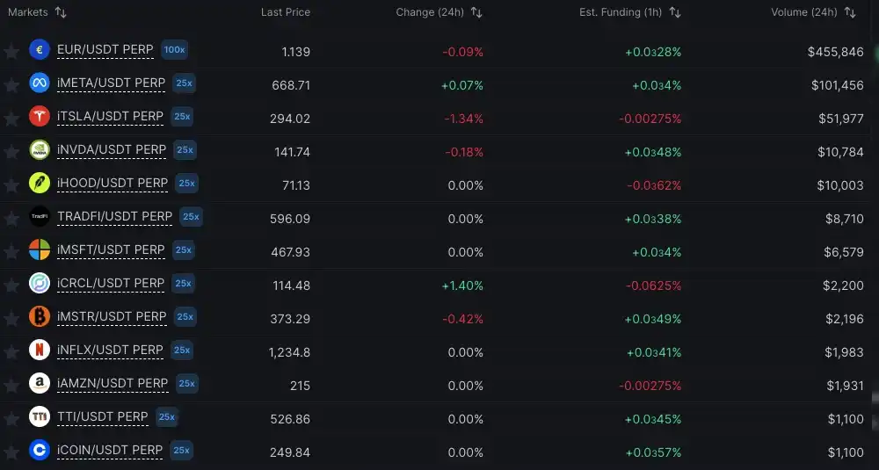Viewport: 879px width, 470px height.
Task: Sort by Markets column arrows
Action: 61,12
